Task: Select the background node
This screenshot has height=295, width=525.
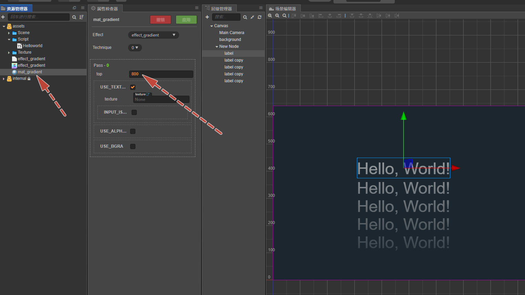Action: tap(230, 40)
